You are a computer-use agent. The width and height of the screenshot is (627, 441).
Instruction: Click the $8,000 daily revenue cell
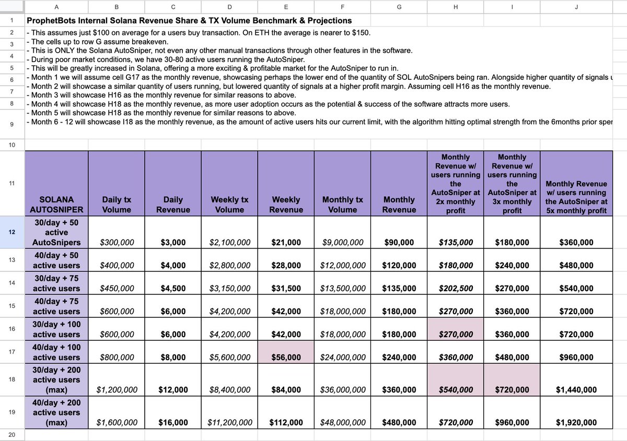[173, 352]
